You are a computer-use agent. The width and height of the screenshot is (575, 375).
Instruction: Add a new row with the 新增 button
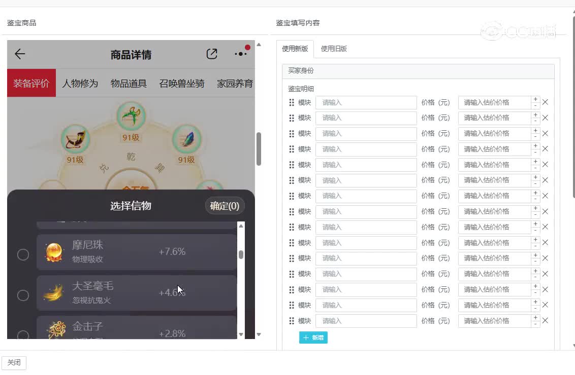(313, 337)
